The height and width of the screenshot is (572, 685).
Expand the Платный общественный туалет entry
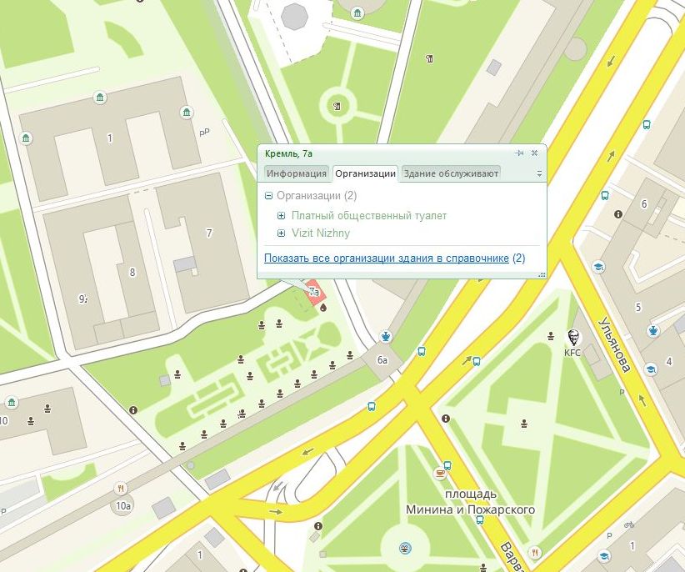click(282, 216)
